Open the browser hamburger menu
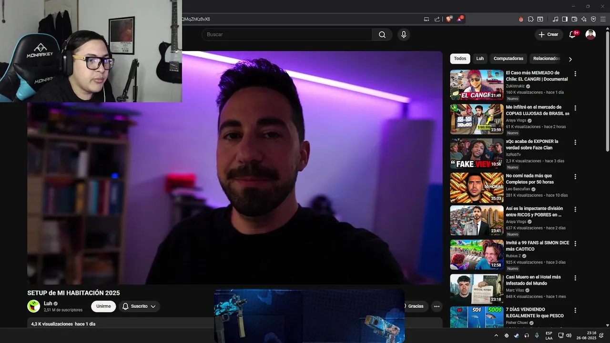 [x=603, y=19]
